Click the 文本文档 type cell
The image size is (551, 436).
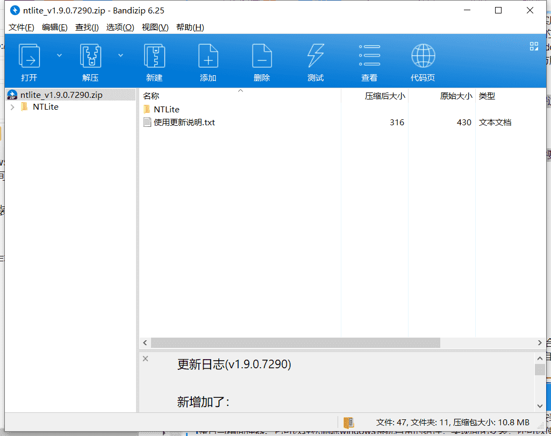(x=495, y=122)
